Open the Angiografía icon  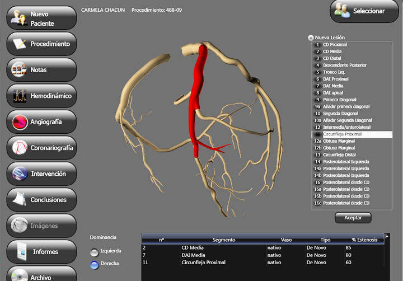click(20, 121)
